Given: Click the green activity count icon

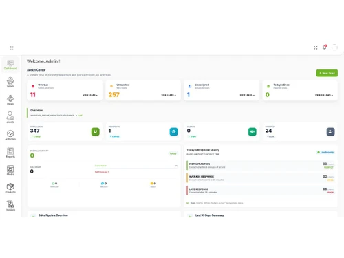Looking at the screenshot, I should tap(53, 184).
